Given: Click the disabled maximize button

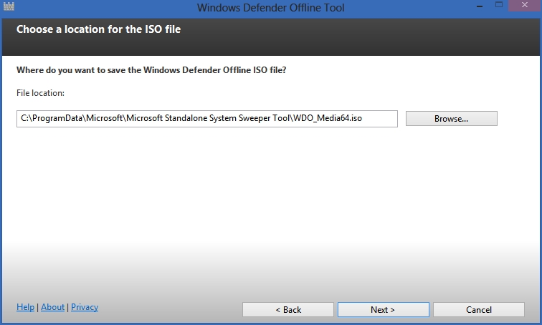Looking at the screenshot, I should 499,5.
